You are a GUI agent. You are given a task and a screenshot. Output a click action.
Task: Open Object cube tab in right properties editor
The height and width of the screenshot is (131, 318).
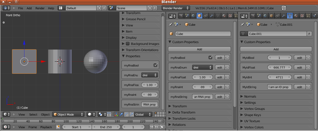click(271, 16)
